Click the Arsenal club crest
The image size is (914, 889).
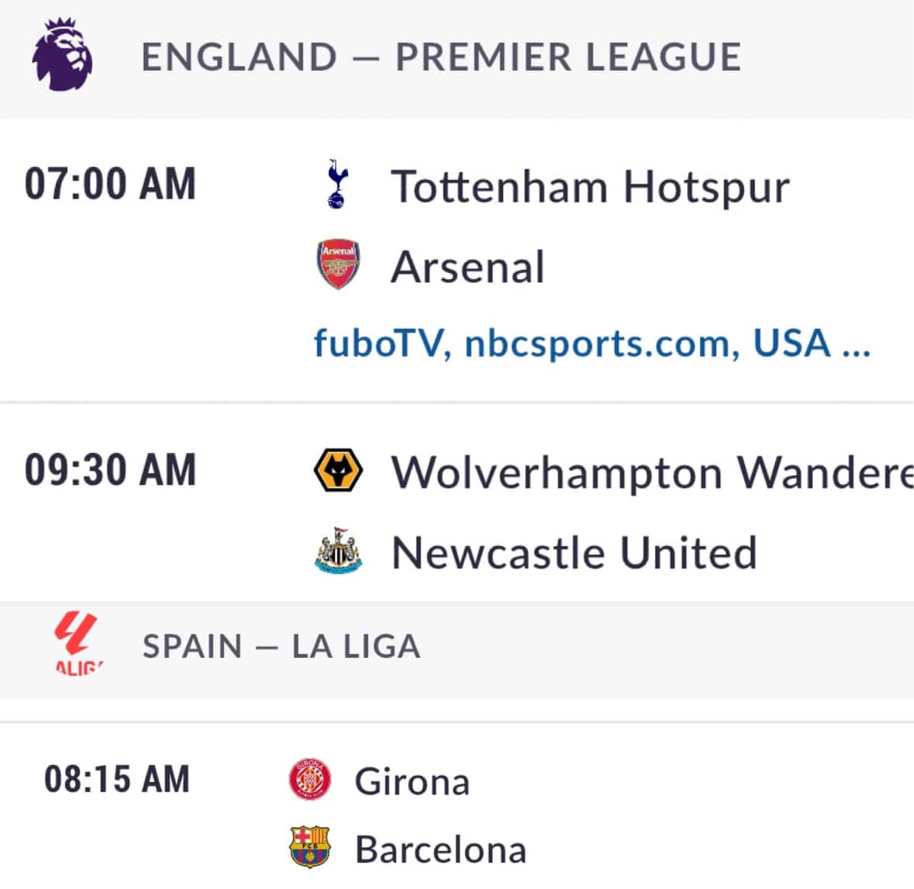click(338, 264)
